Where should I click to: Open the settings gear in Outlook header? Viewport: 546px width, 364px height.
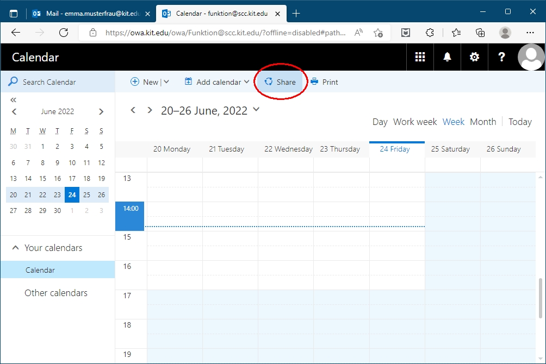(x=474, y=57)
